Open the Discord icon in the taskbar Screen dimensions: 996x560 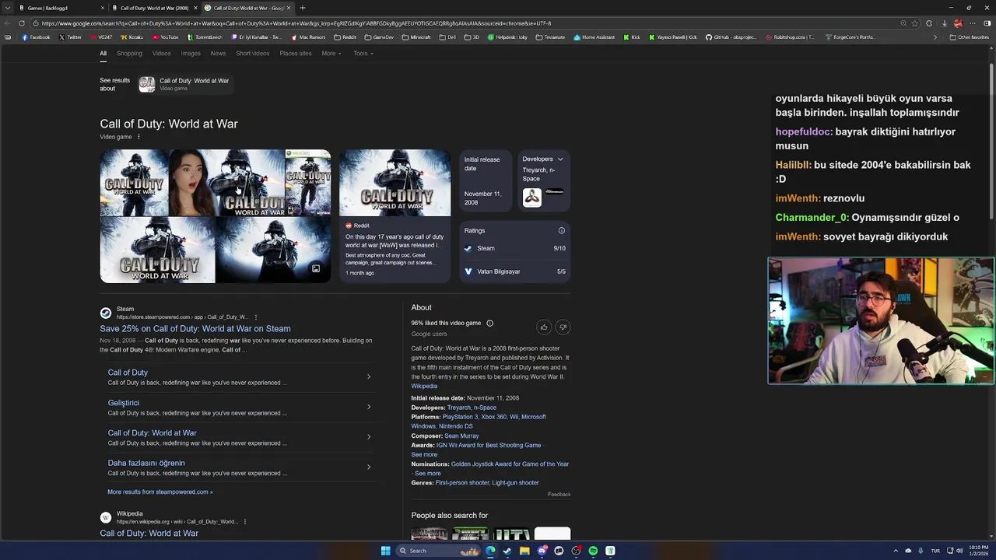(542, 551)
